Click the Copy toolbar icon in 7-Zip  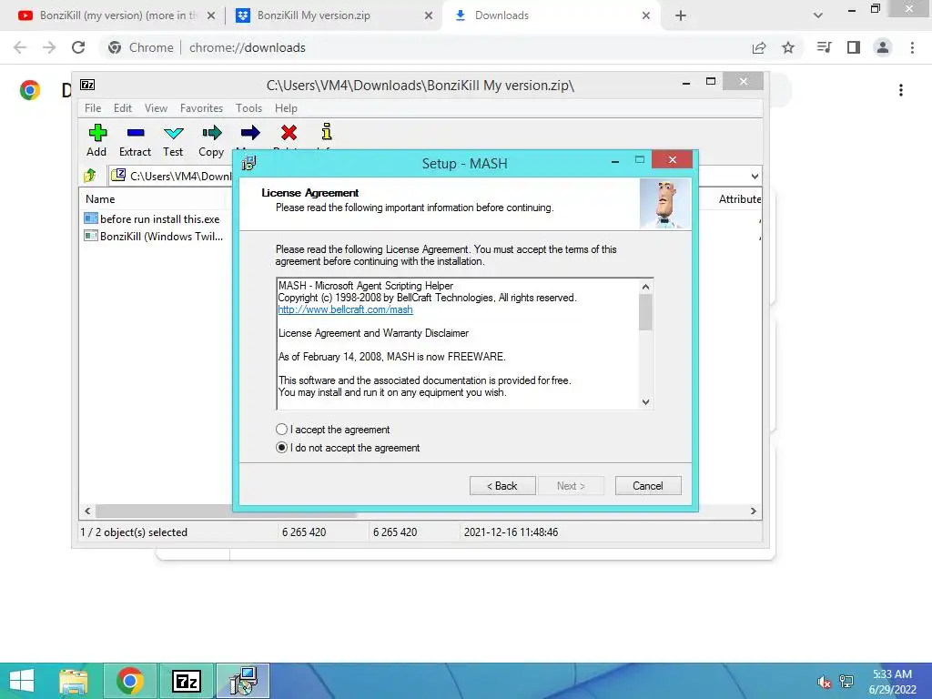tap(211, 133)
